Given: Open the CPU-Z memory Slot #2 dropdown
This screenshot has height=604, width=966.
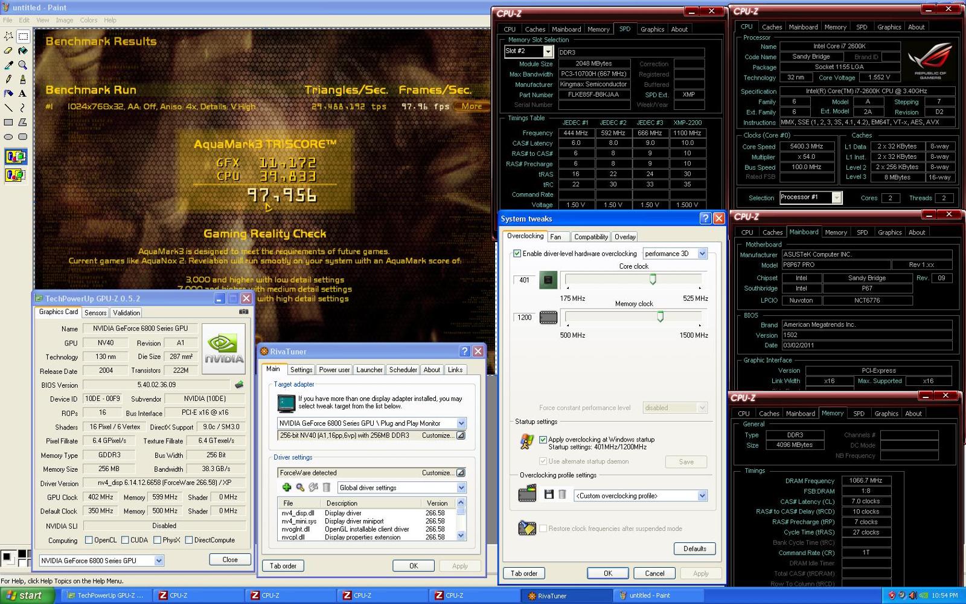Looking at the screenshot, I should (548, 51).
